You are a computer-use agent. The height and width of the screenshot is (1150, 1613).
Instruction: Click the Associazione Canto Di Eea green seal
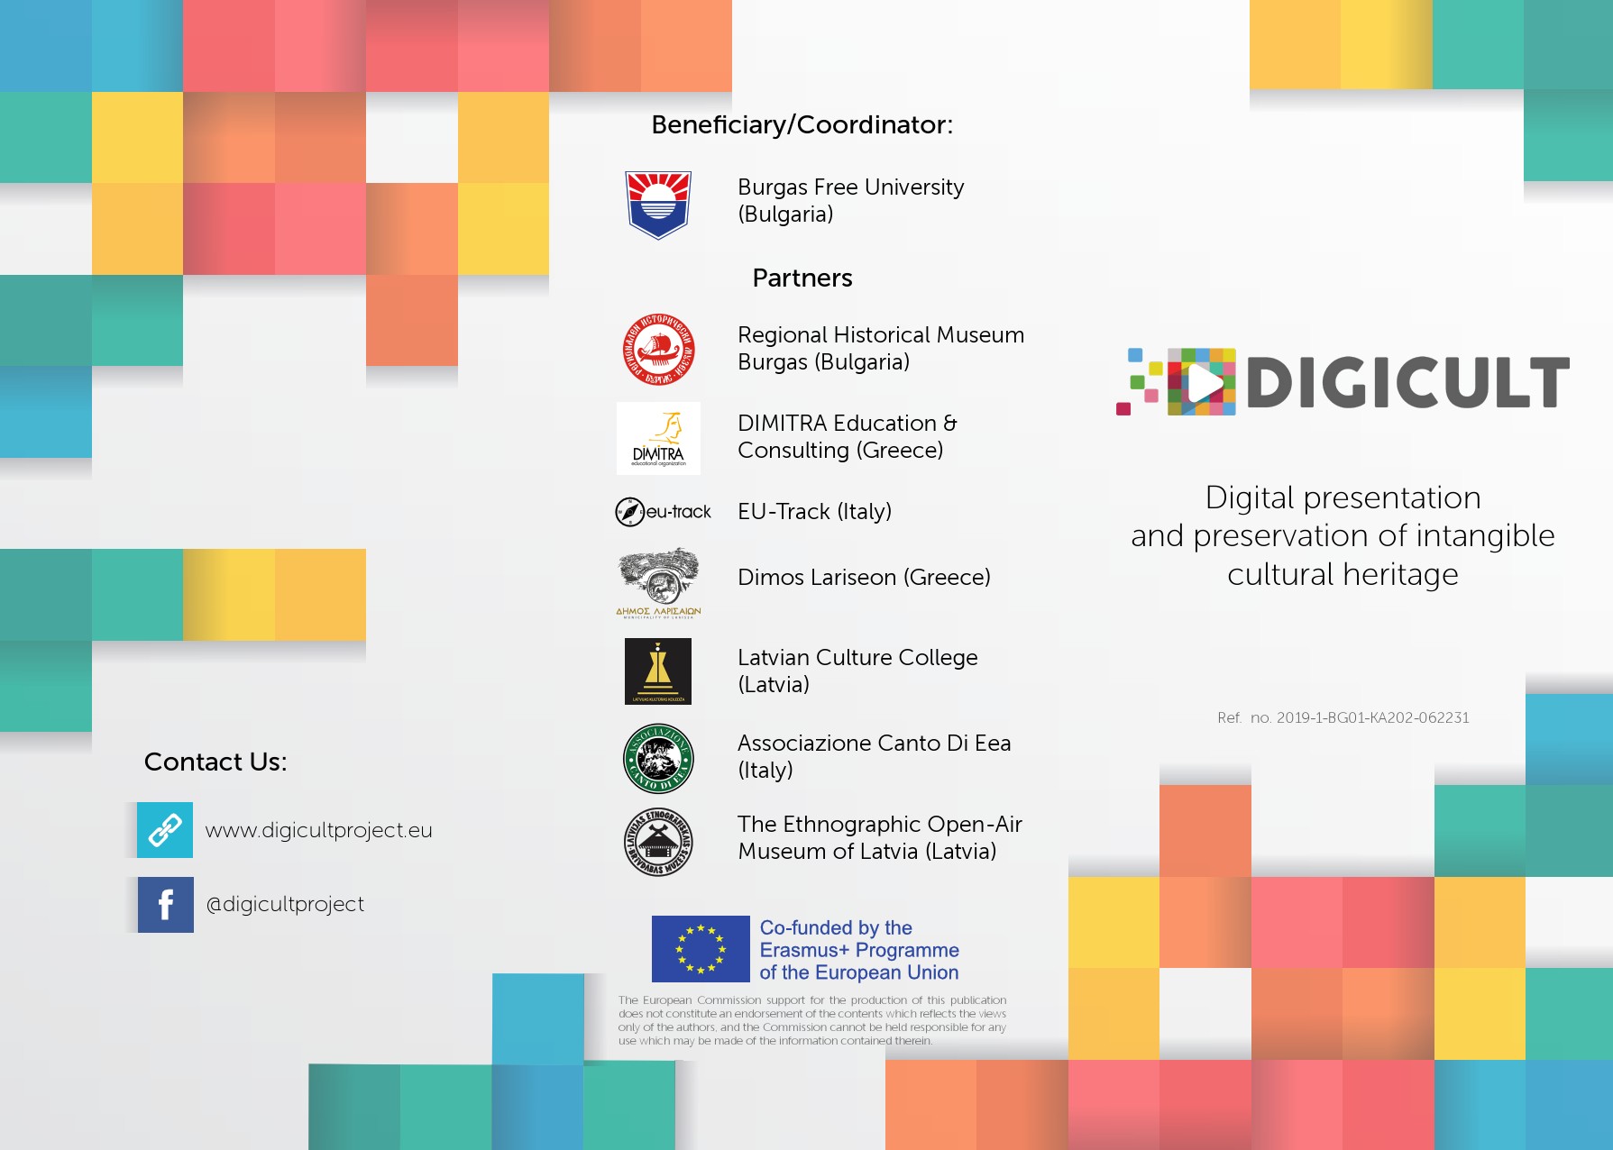(658, 758)
